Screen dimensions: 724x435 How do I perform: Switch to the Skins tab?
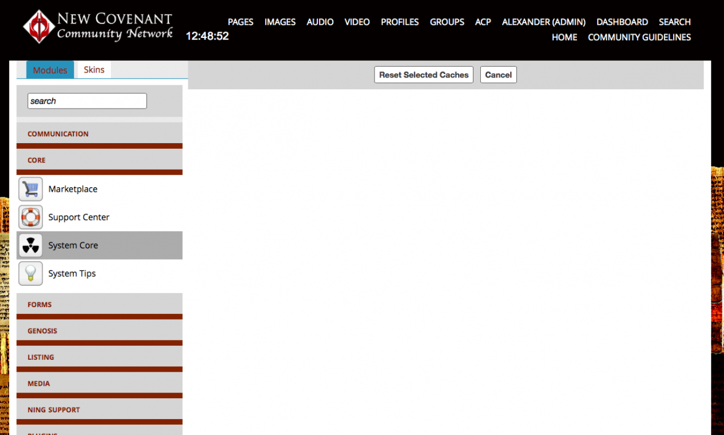coord(94,70)
